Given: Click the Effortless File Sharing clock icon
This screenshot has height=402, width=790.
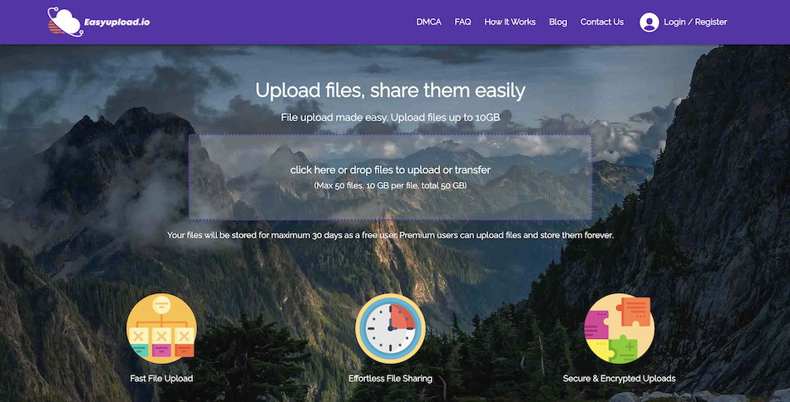Looking at the screenshot, I should click(391, 328).
